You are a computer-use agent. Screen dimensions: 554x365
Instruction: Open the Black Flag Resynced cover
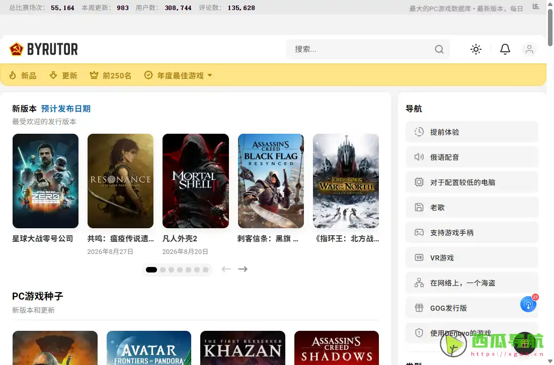click(271, 180)
